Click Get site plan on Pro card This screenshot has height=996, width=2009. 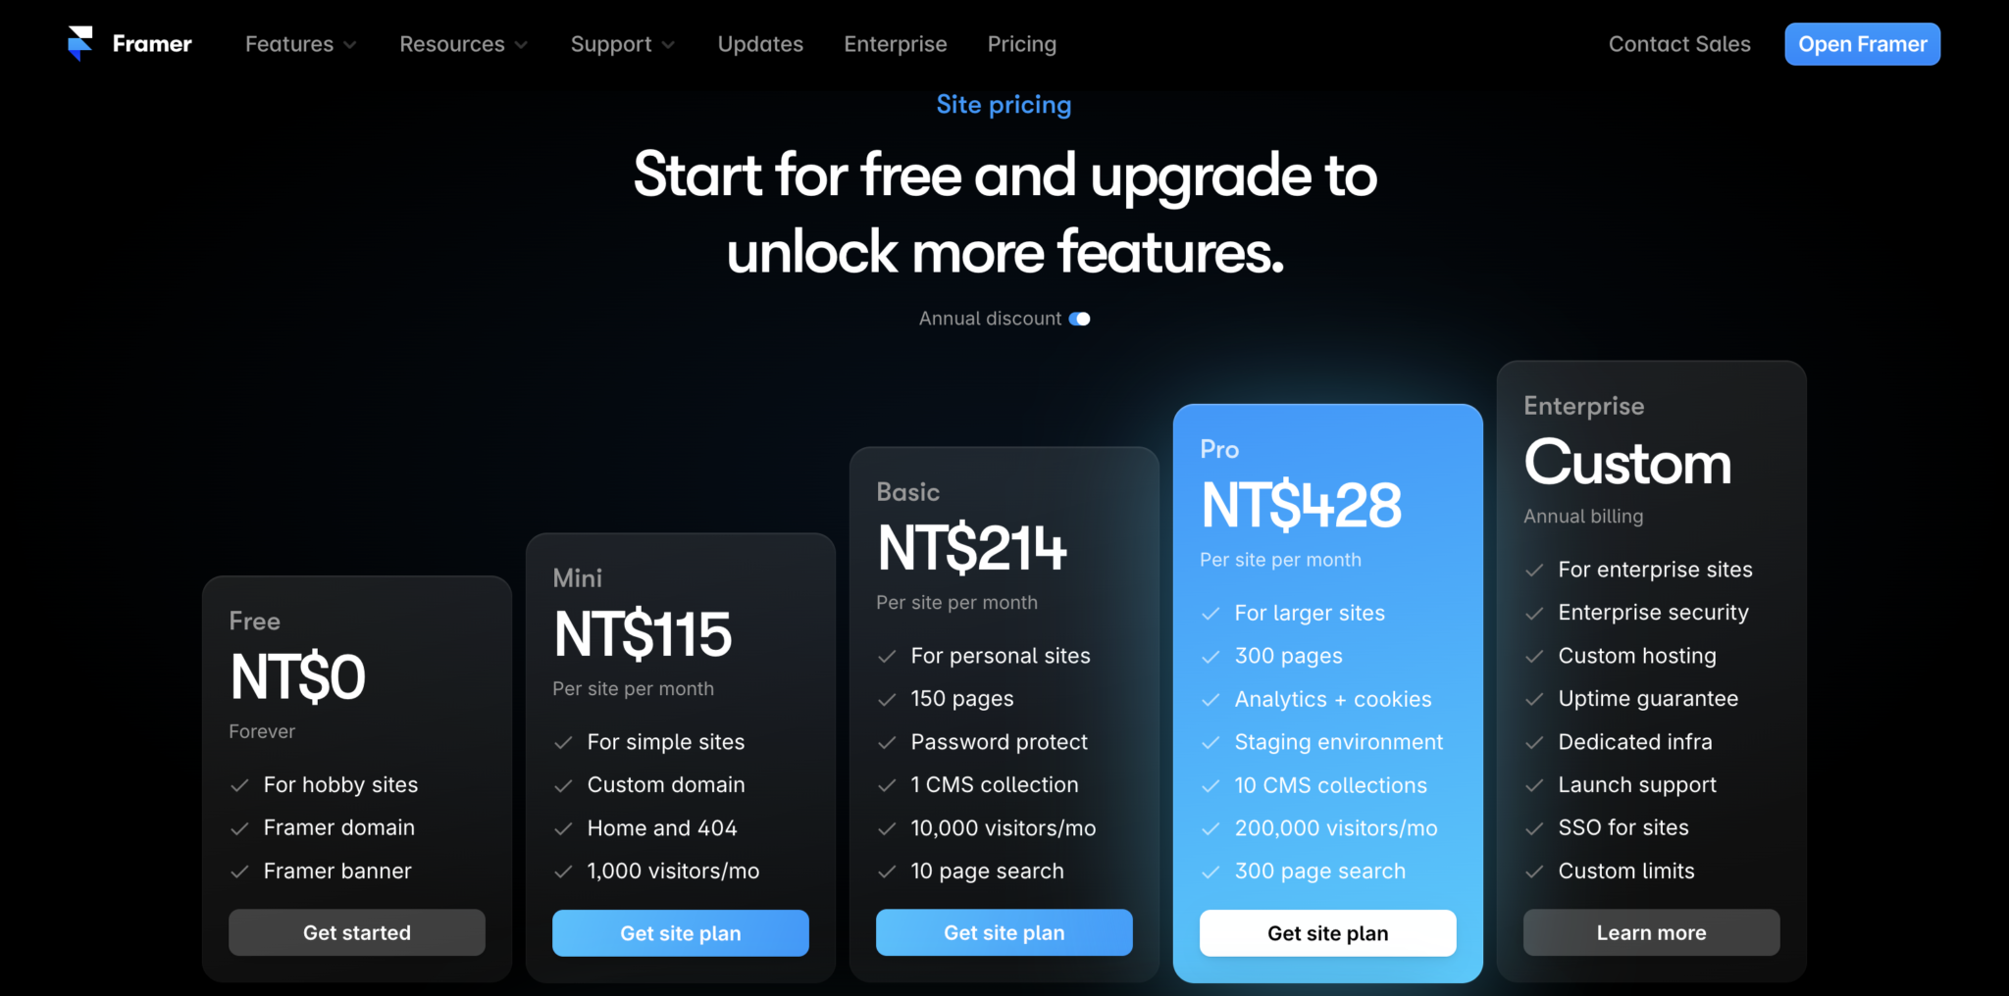point(1328,933)
